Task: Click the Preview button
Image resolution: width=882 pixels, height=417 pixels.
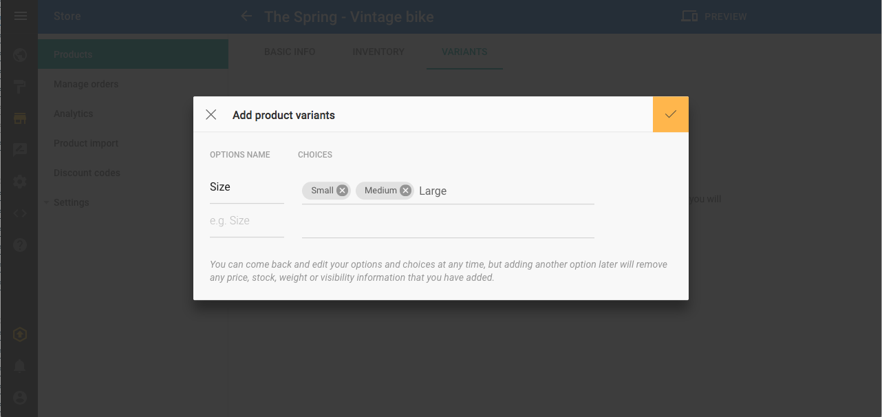Action: 713,17
